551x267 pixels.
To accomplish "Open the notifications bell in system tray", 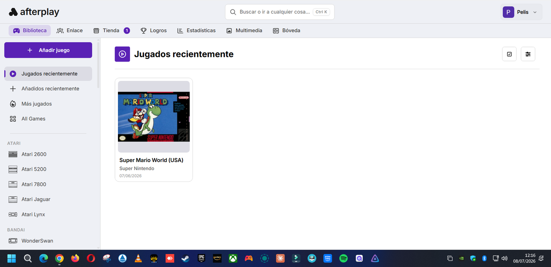I will coord(542,258).
